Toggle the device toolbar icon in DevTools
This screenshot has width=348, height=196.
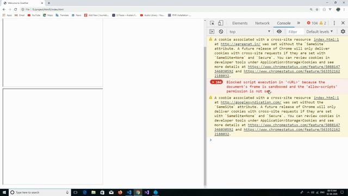pos(220,23)
